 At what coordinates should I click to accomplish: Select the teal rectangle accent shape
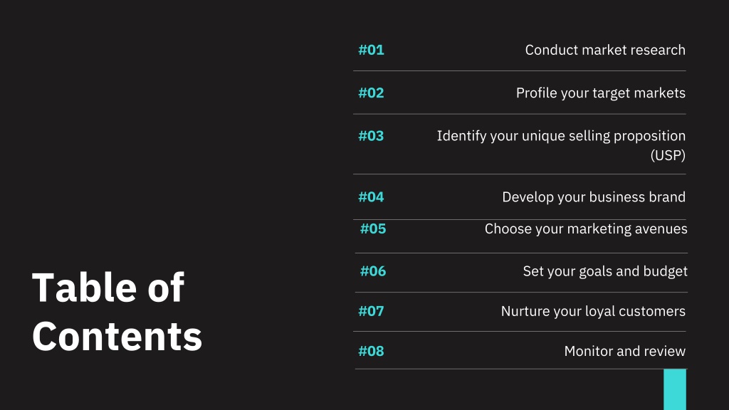point(675,389)
